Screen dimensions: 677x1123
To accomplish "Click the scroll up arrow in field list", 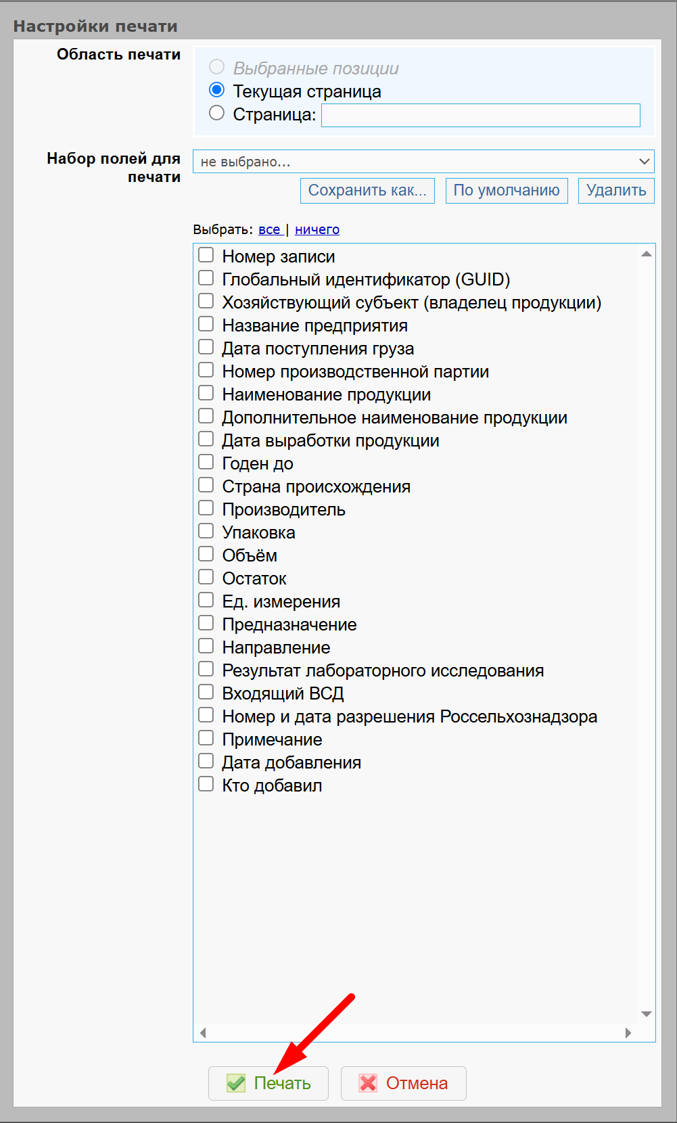I will [x=646, y=254].
